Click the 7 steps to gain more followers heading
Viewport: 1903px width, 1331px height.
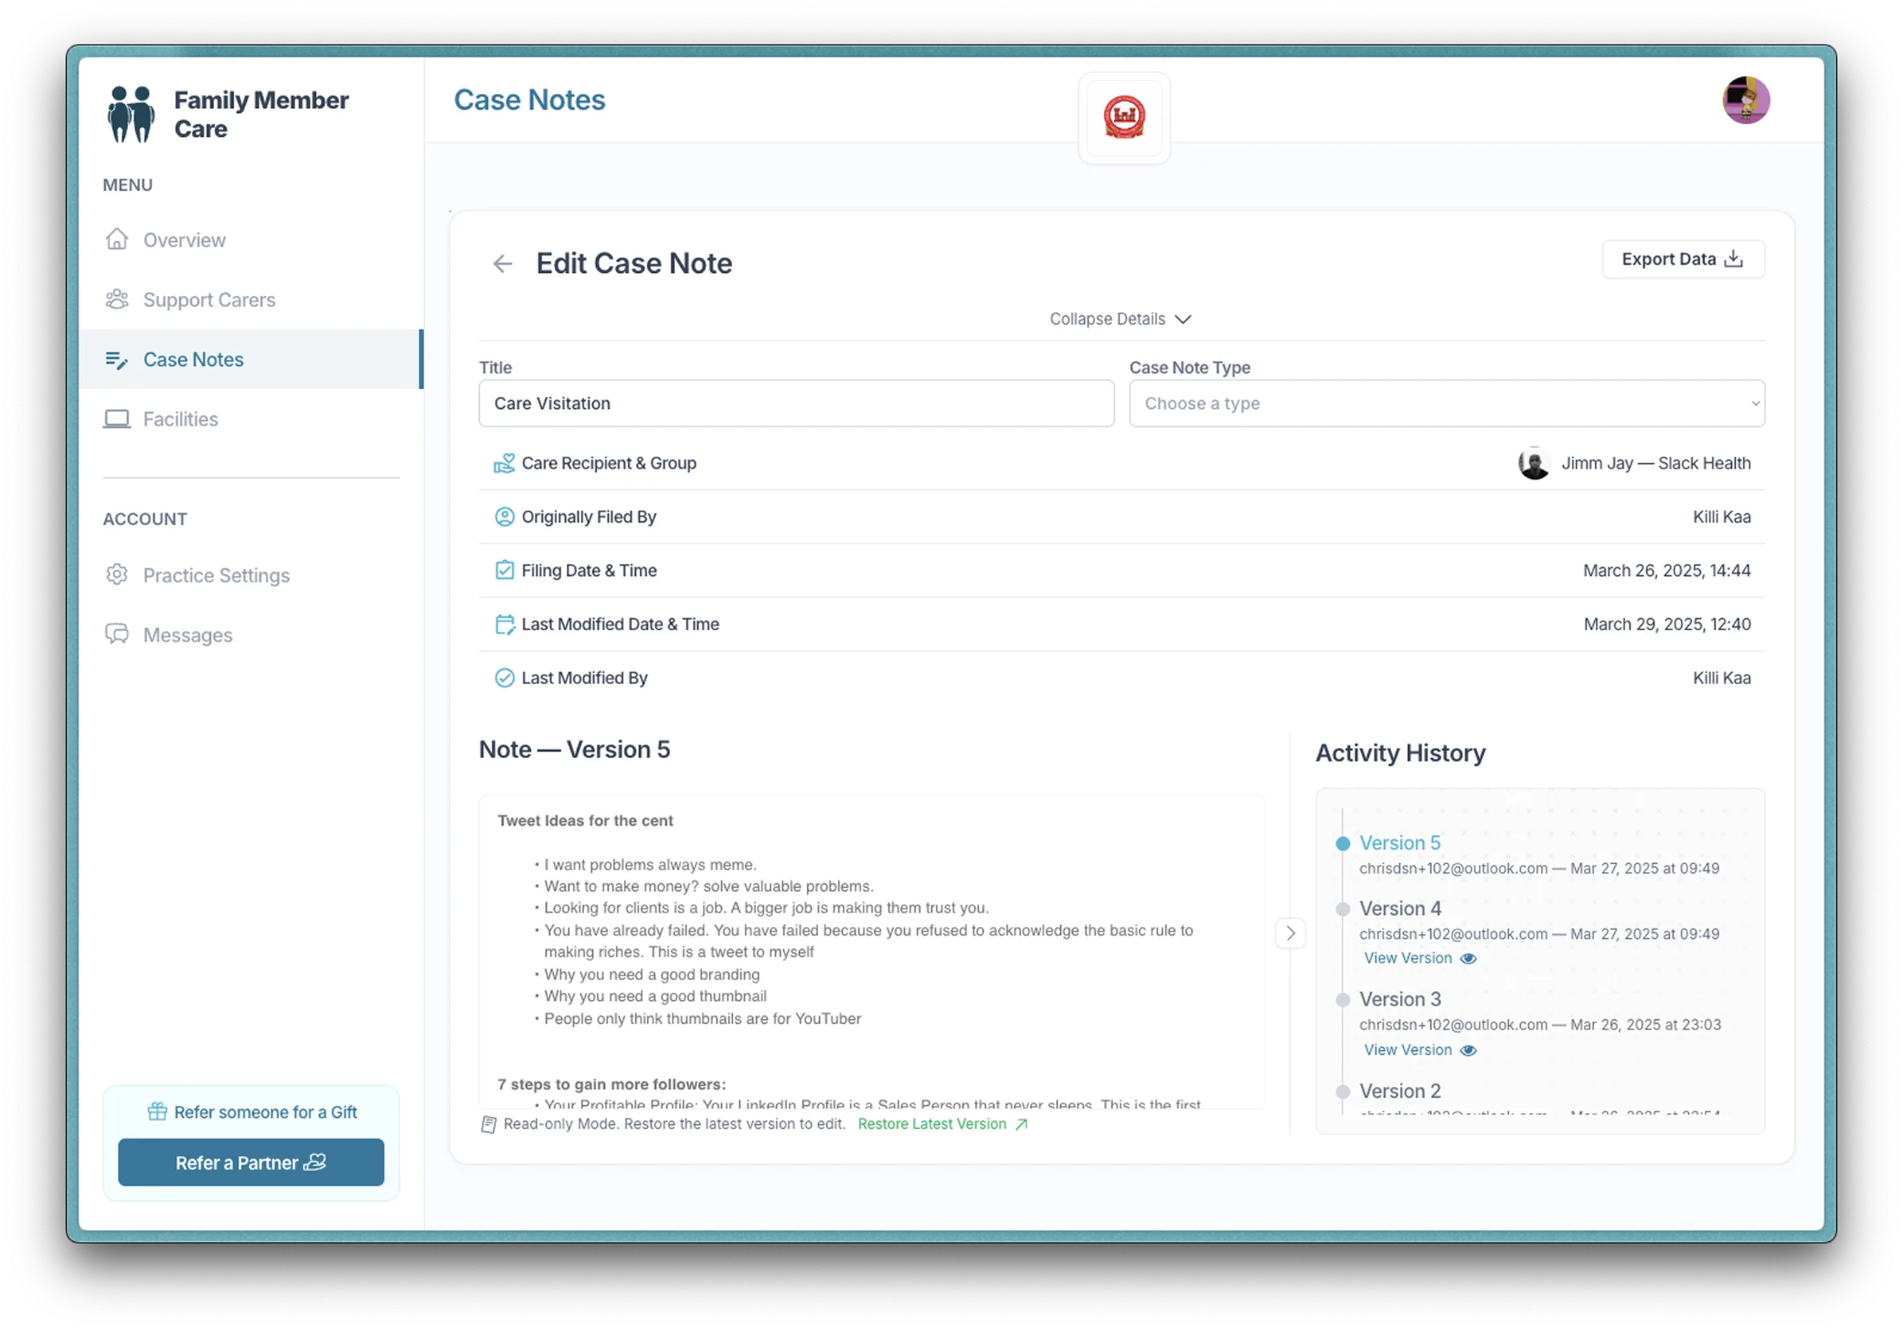(x=610, y=1084)
